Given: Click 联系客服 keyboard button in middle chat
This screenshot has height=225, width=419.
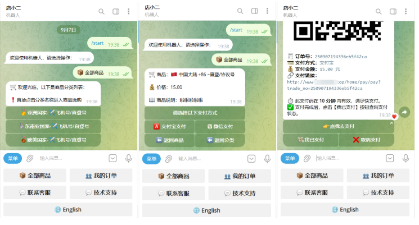Looking at the screenshot, I should pyautogui.click(x=173, y=193).
